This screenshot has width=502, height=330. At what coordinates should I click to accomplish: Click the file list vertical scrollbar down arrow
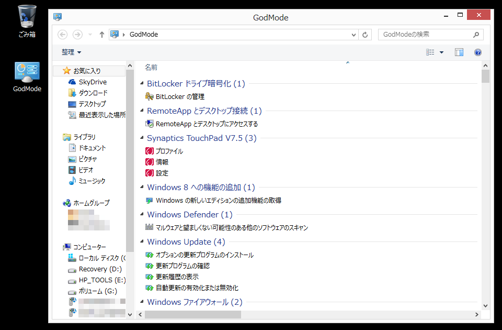tap(486, 306)
